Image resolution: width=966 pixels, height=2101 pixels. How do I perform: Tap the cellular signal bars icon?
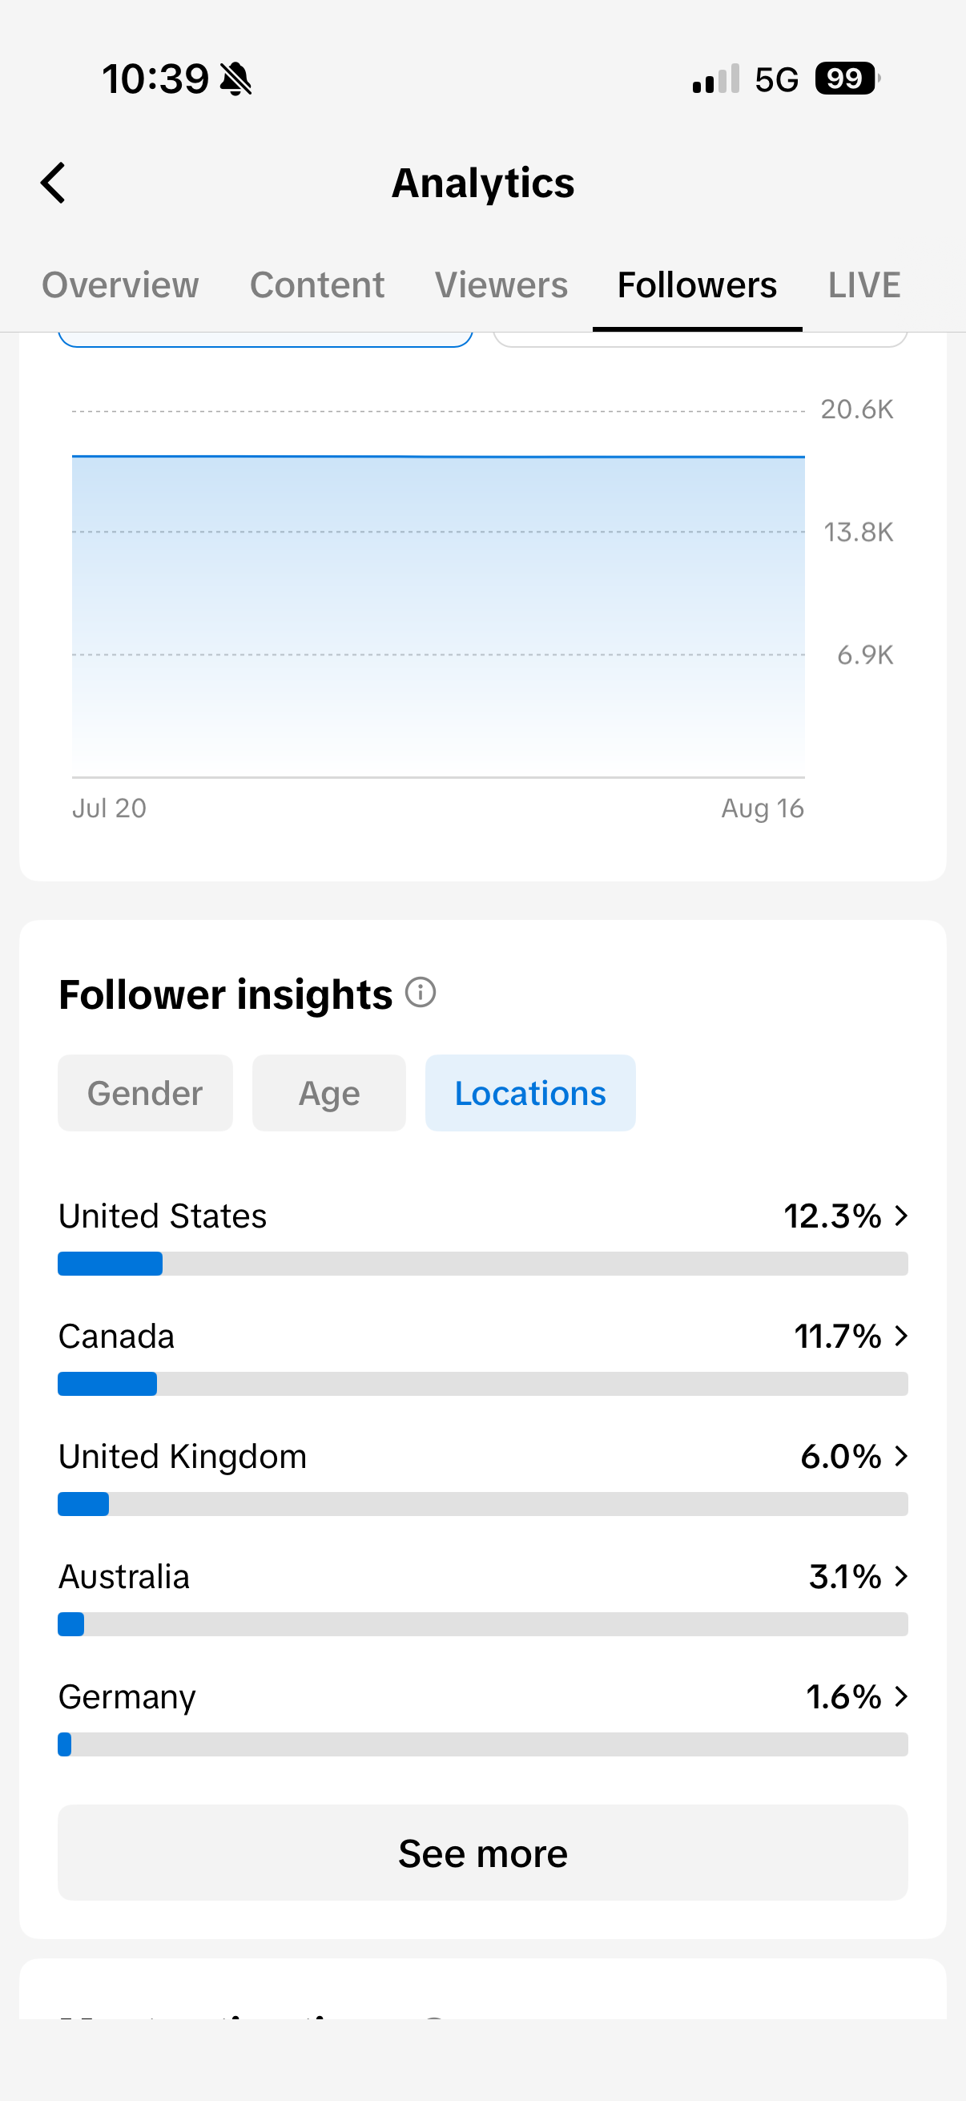click(x=716, y=79)
